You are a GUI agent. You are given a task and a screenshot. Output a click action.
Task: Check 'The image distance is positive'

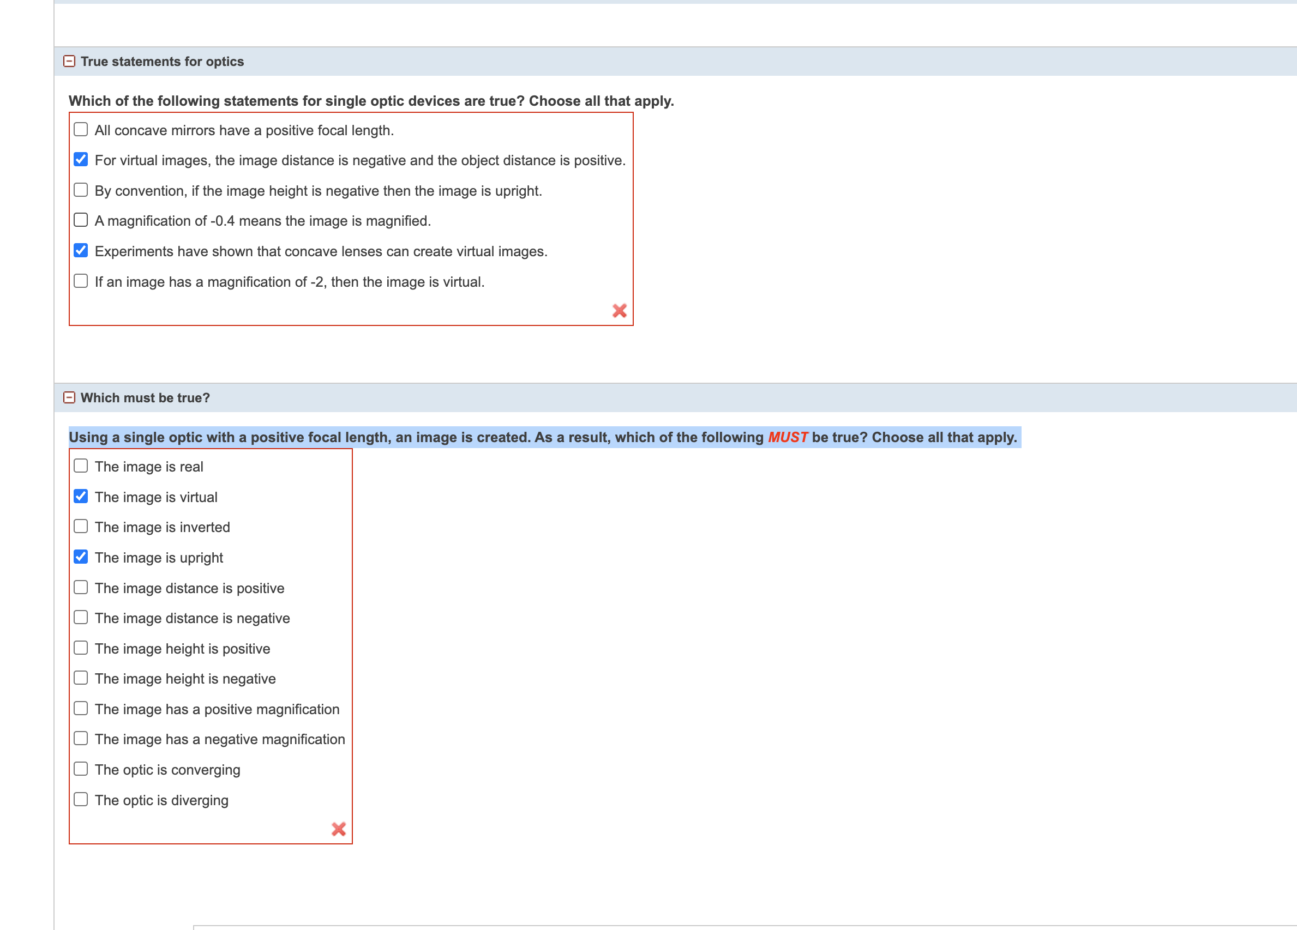pos(81,587)
